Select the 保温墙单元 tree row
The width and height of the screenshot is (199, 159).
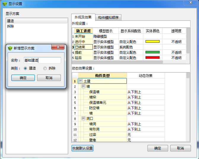(x=102, y=102)
